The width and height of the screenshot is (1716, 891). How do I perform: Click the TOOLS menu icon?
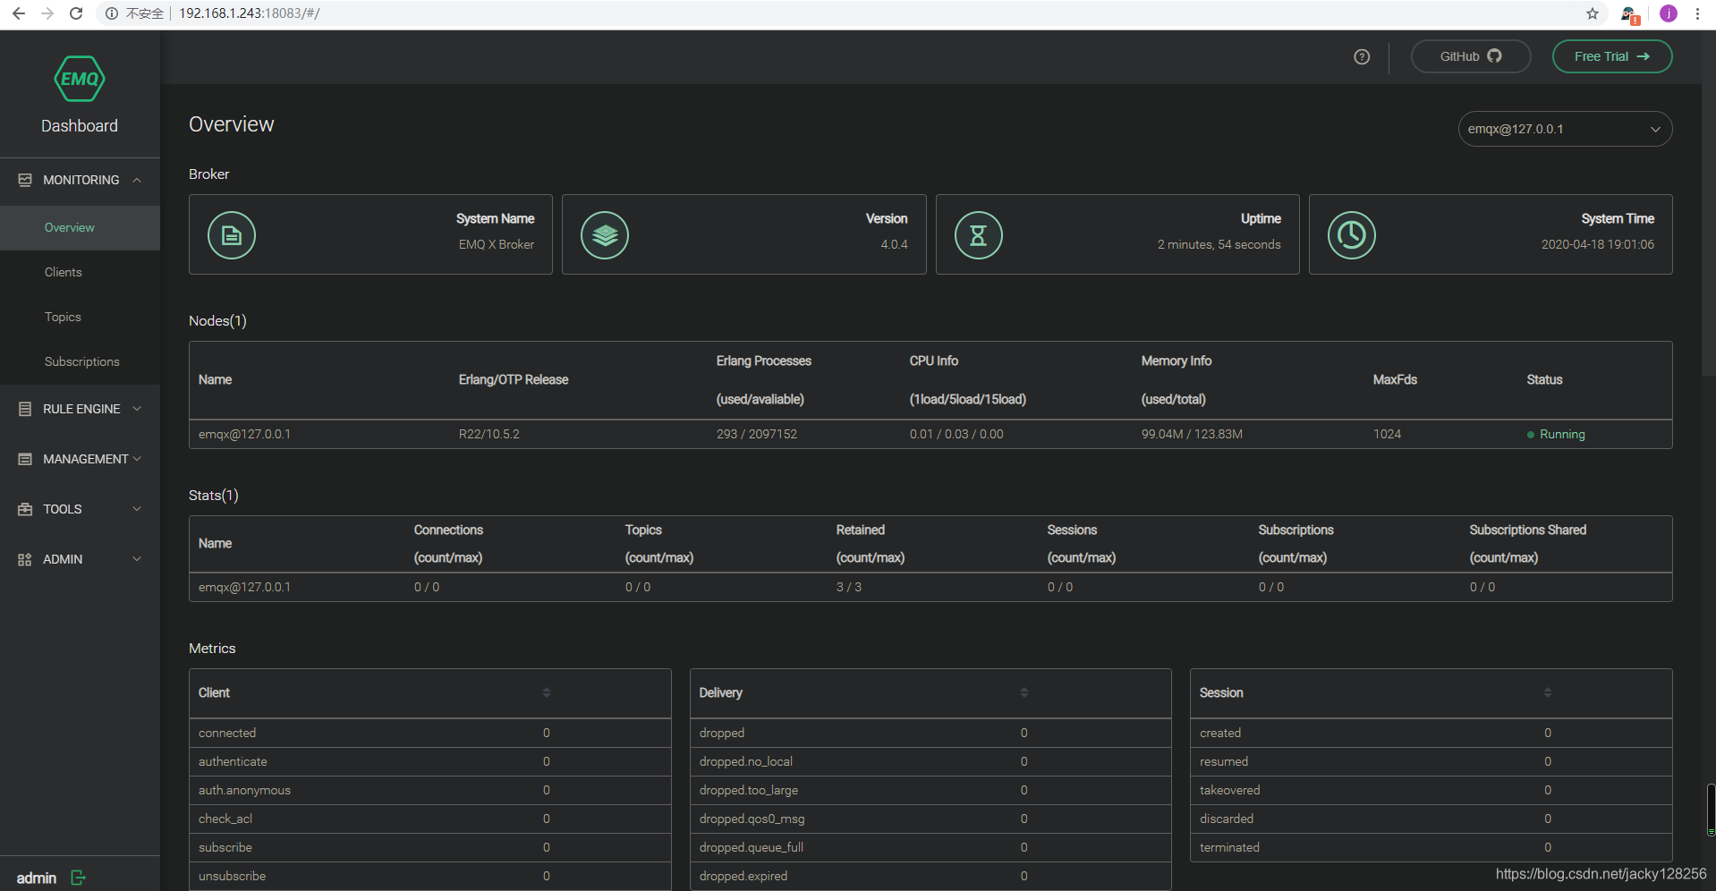[25, 509]
